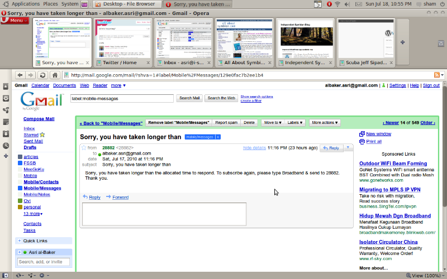Open the Labels dropdown

(x=295, y=122)
